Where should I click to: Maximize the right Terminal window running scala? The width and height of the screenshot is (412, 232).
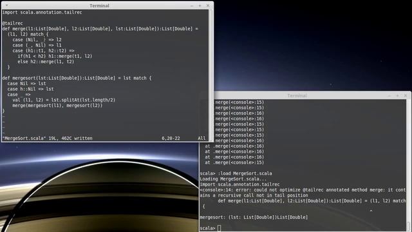[x=397, y=95]
